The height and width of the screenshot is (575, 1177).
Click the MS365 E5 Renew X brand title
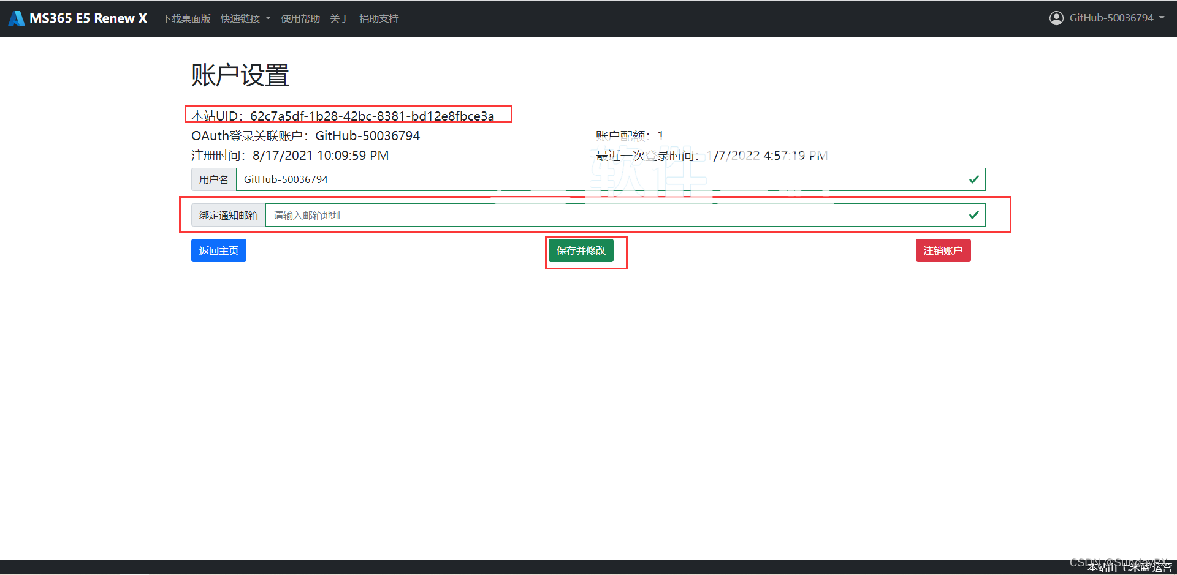click(x=88, y=18)
